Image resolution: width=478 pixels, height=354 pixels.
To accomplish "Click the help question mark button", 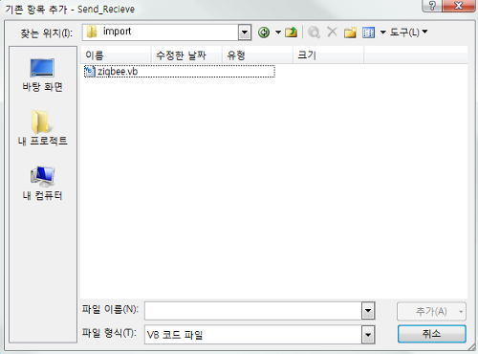I will (432, 6).
